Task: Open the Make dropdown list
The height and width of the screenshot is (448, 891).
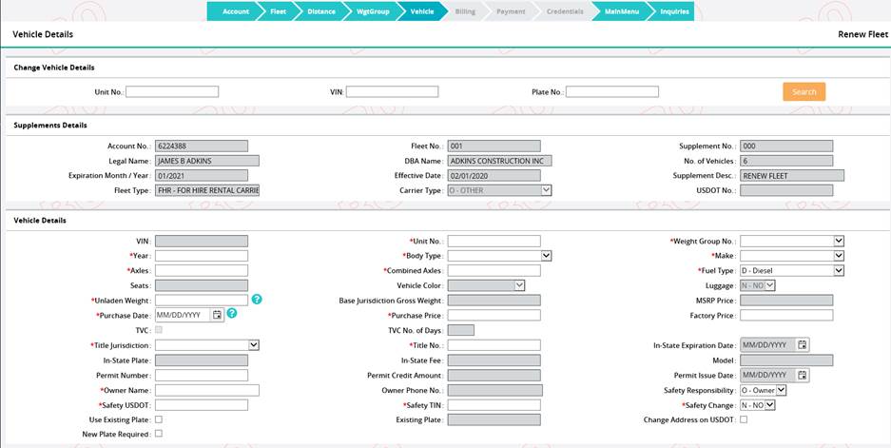Action: pos(838,256)
